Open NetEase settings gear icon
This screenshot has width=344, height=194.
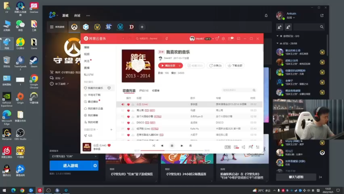(x=223, y=38)
